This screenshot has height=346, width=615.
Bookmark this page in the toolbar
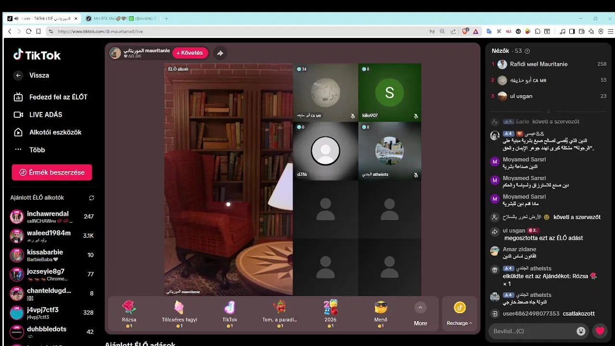click(x=38, y=31)
